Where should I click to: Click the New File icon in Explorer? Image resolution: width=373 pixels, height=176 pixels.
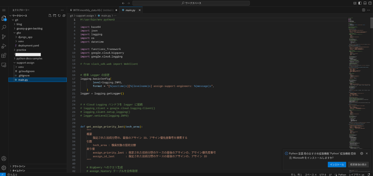pos(50,16)
